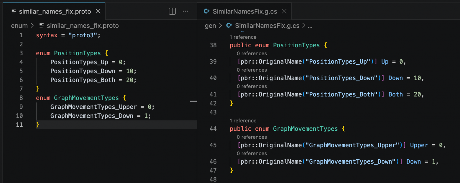Screen dimensions: 460x183
Task: Click GraphMovementTypes on C# line 44
Action: pyautogui.click(x=305, y=129)
